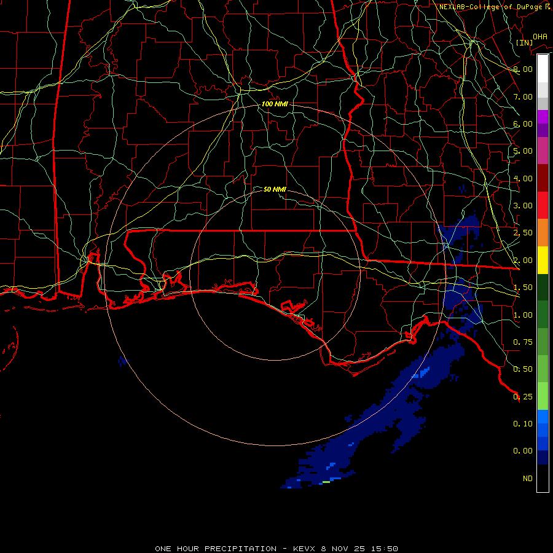Click the orange 2.50 color scale swatch

coord(543,233)
